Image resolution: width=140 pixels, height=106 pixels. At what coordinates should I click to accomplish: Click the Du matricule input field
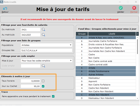pos(30,29)
